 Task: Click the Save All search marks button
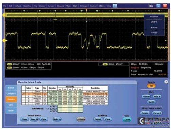click(34, 119)
